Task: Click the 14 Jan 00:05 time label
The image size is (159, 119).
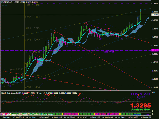Action: click(31, 117)
